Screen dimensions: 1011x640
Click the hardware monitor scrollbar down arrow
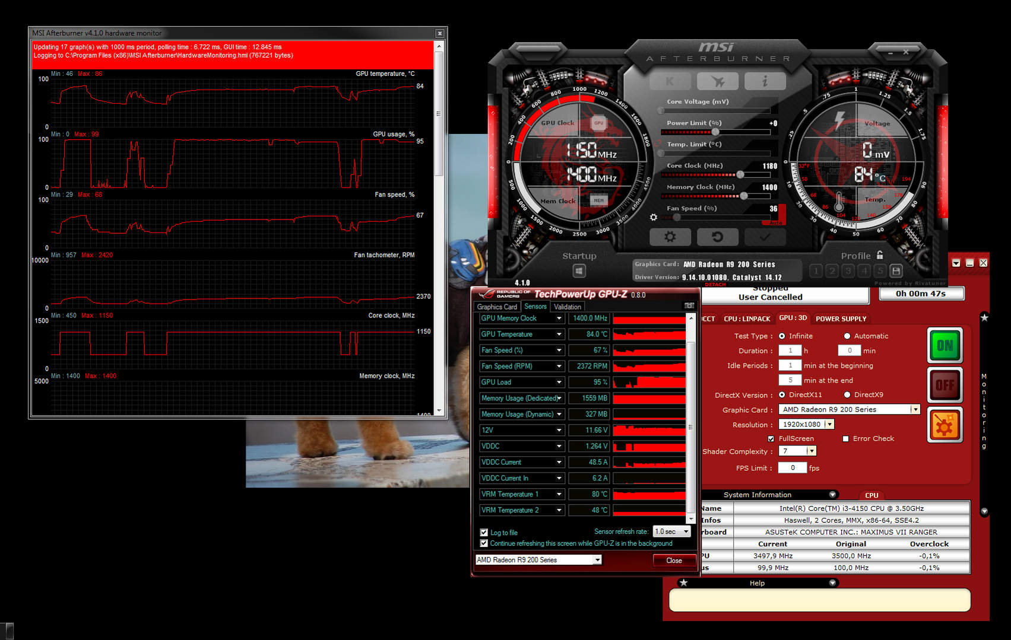(439, 410)
